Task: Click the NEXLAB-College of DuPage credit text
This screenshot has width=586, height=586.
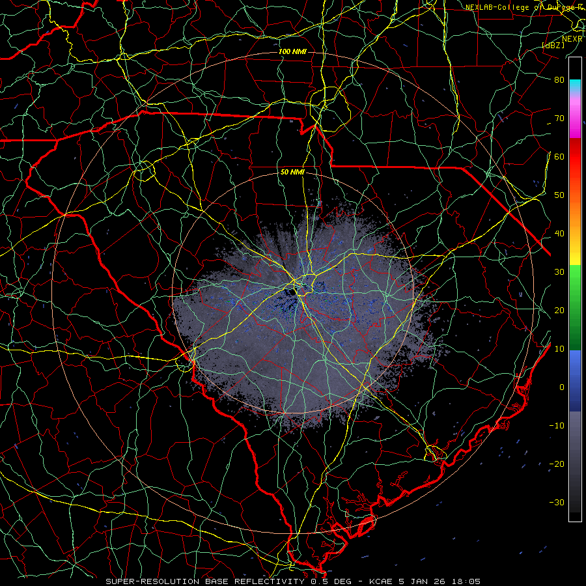Action: (x=525, y=7)
